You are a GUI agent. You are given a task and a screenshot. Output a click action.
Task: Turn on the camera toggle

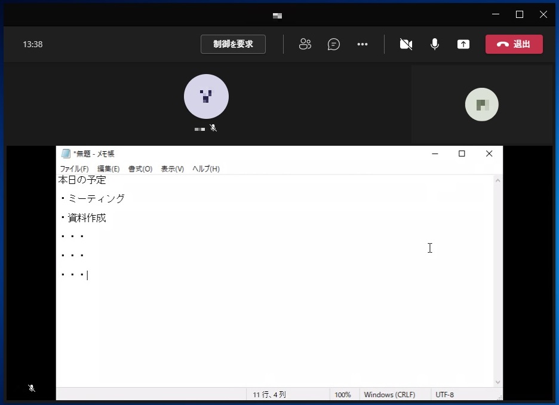(406, 44)
